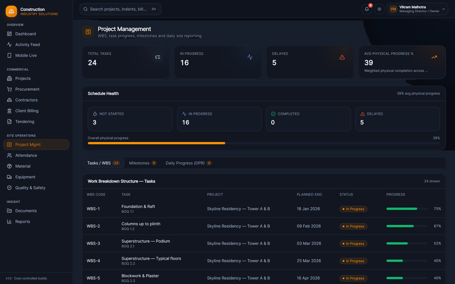Select the Columns up to plinth task
This screenshot has height=284, width=455.
141,224
